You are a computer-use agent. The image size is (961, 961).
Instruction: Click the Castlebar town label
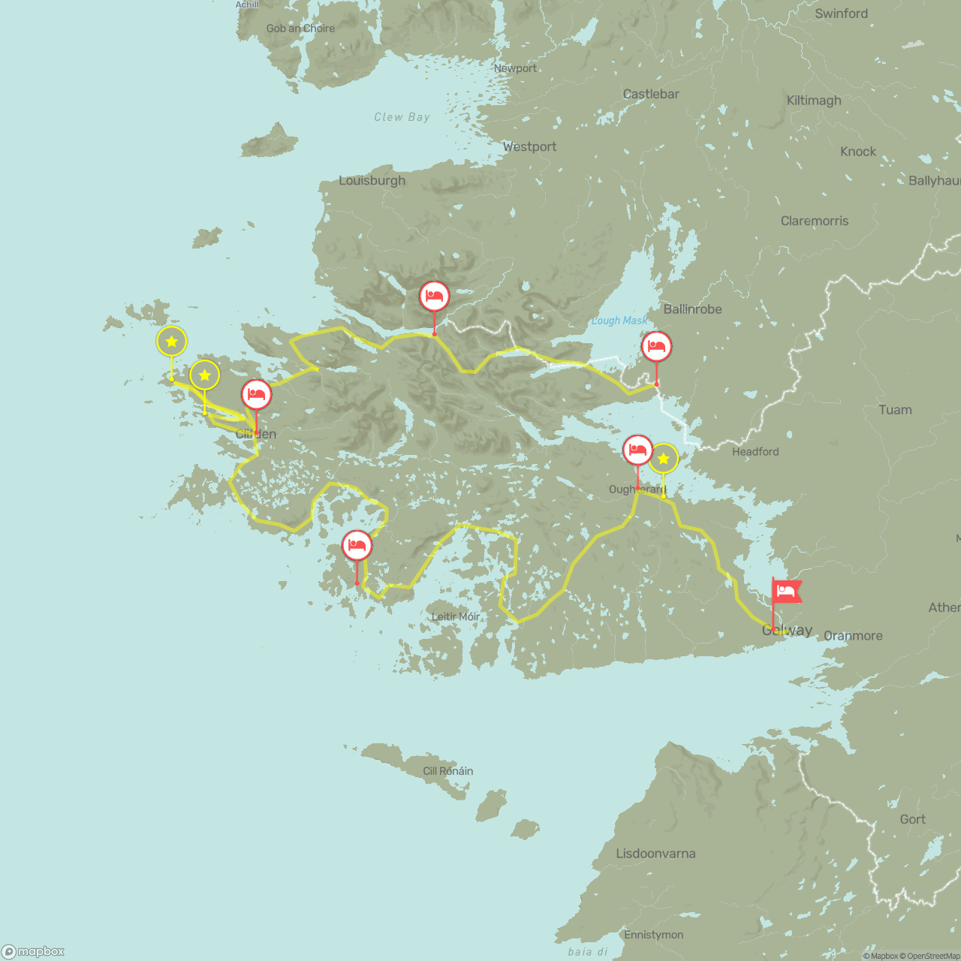(651, 94)
